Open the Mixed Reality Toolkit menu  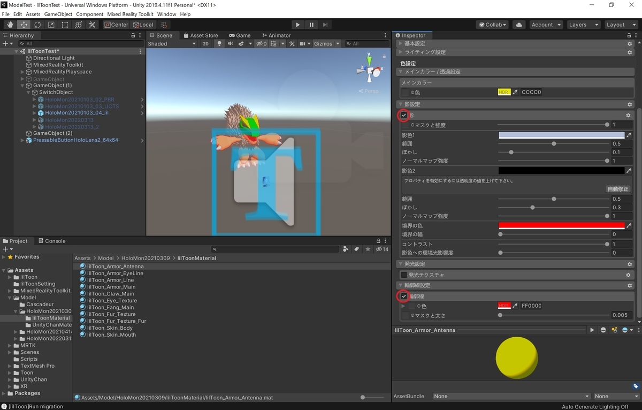pos(130,14)
